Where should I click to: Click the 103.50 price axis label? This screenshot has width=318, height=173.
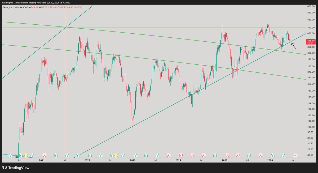311,127
